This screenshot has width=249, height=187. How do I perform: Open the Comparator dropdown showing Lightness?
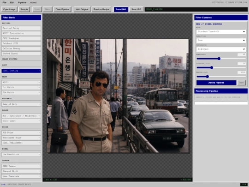point(221,49)
